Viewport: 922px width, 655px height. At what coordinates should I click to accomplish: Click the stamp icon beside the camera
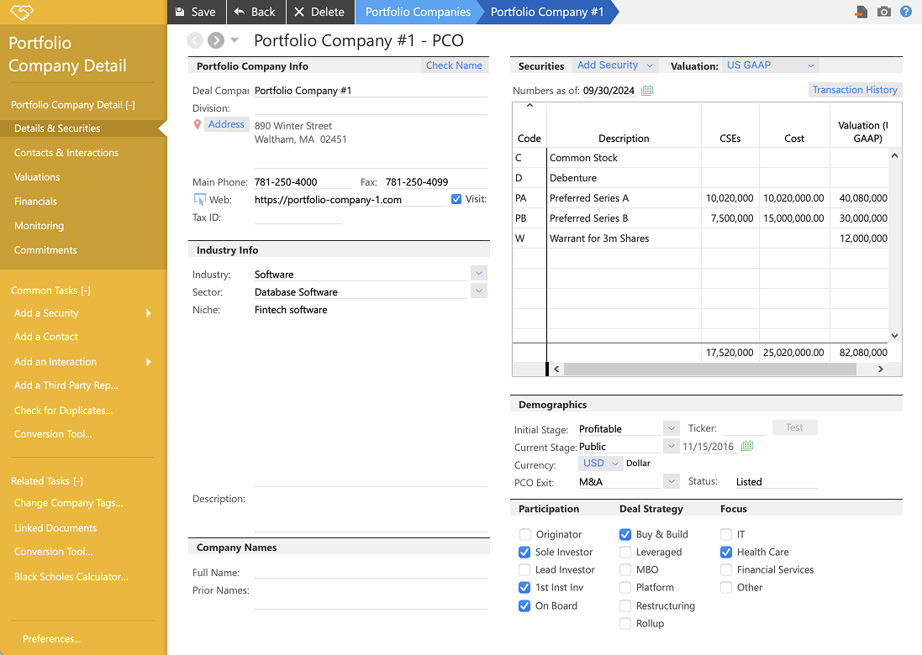861,12
